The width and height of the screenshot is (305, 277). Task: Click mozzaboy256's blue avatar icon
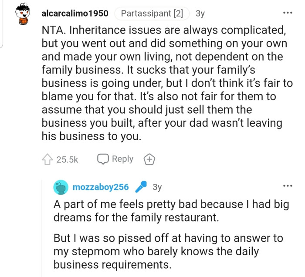point(61,187)
